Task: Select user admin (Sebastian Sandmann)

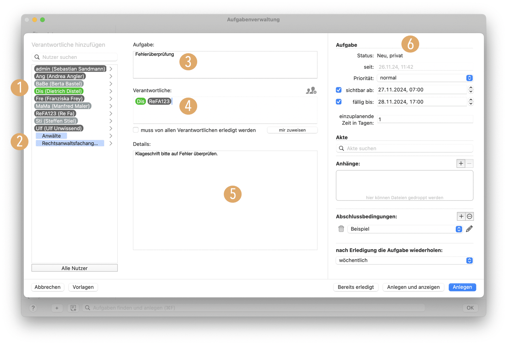Action: pyautogui.click(x=70, y=69)
